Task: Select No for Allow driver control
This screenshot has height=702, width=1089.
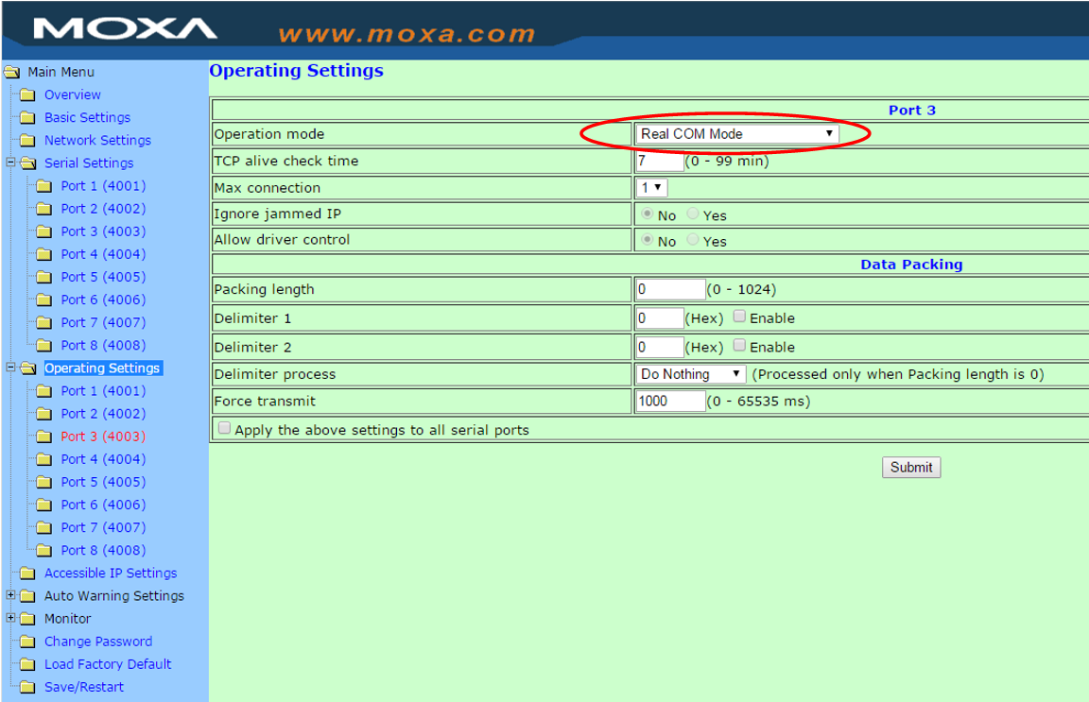Action: coord(648,240)
